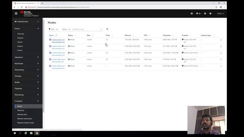Open Search under Home

pos(20,42)
